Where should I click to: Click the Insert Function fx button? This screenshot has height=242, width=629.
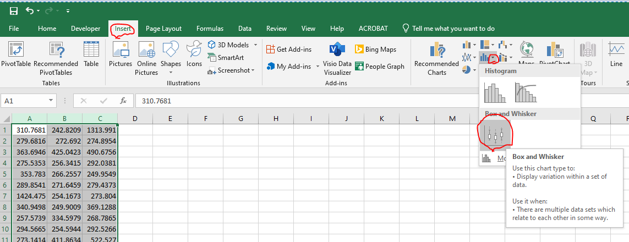(x=124, y=101)
